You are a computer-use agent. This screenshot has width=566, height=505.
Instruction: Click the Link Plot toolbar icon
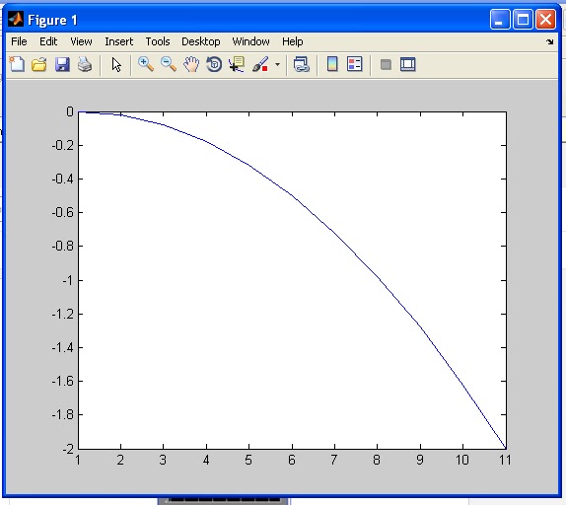(302, 65)
